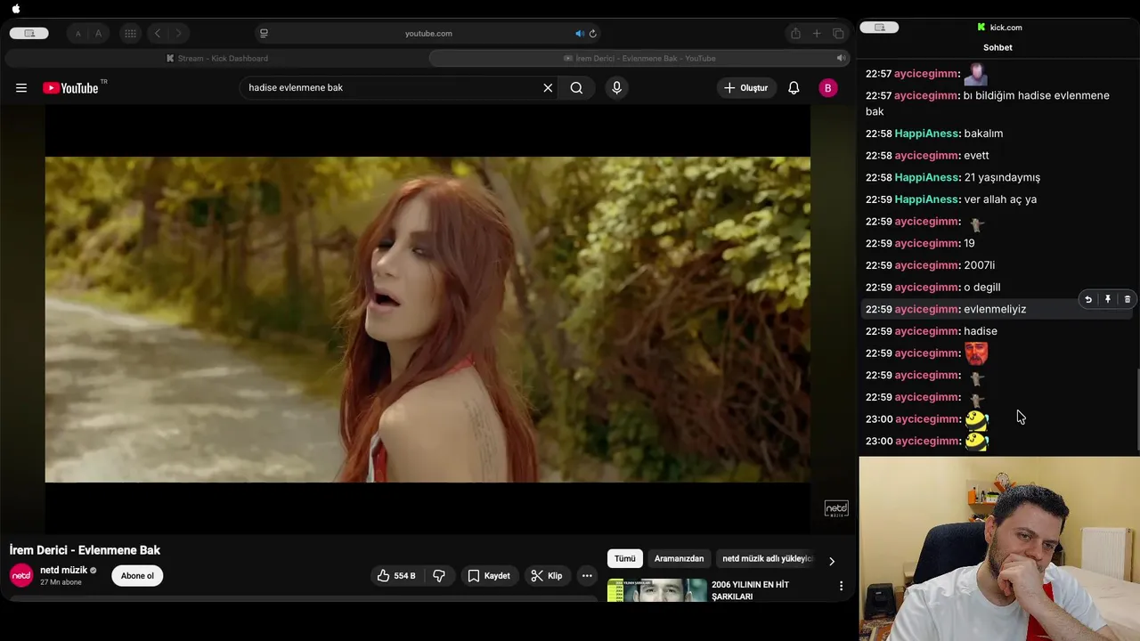Viewport: 1140px width, 641px height.
Task: Run search with magnifier button
Action: [x=576, y=88]
